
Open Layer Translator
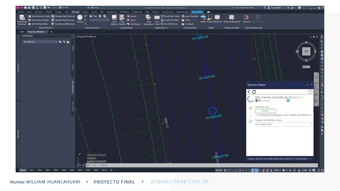point(190,16)
